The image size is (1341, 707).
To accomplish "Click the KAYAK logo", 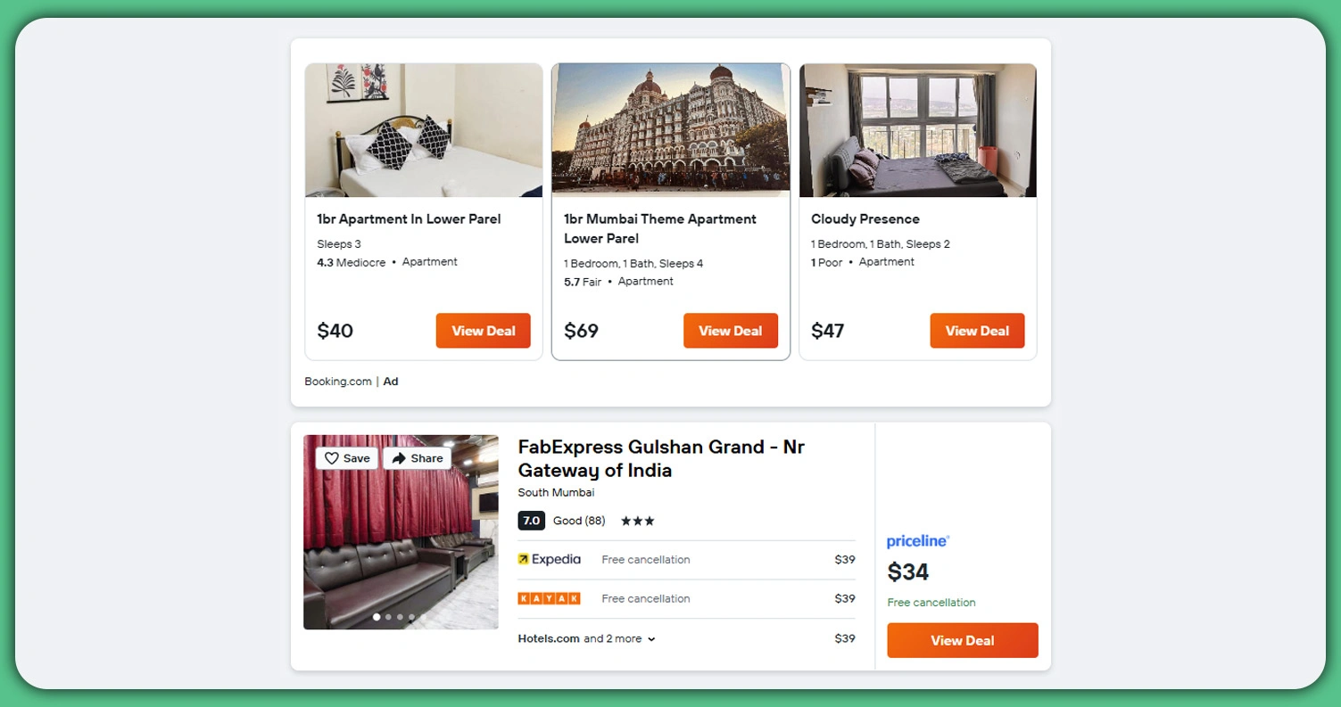I will coord(548,598).
